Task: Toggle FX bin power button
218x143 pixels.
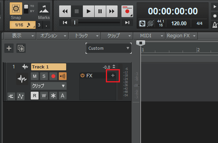Action: 83,75
